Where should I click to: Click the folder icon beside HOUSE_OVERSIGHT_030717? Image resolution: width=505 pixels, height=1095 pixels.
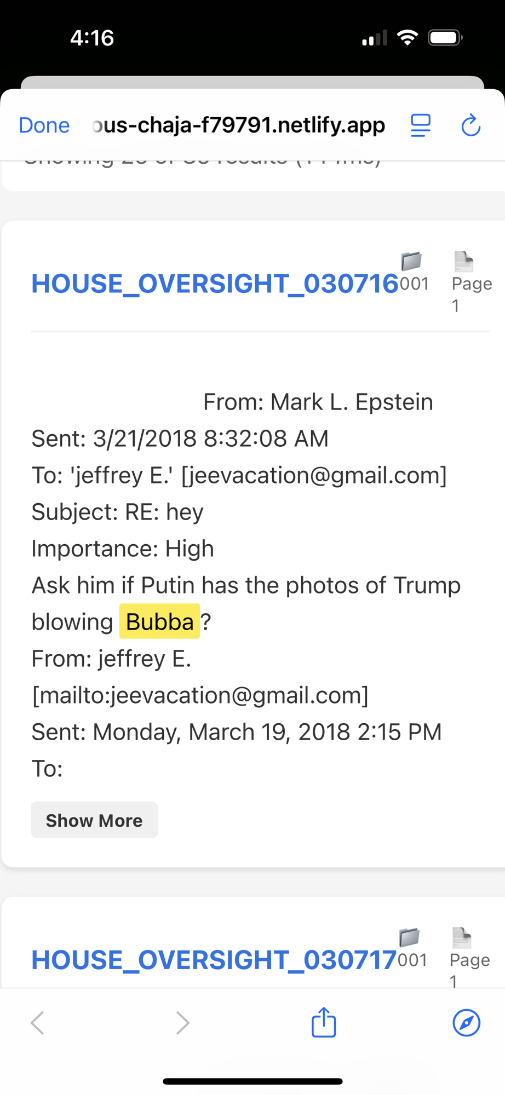click(409, 937)
